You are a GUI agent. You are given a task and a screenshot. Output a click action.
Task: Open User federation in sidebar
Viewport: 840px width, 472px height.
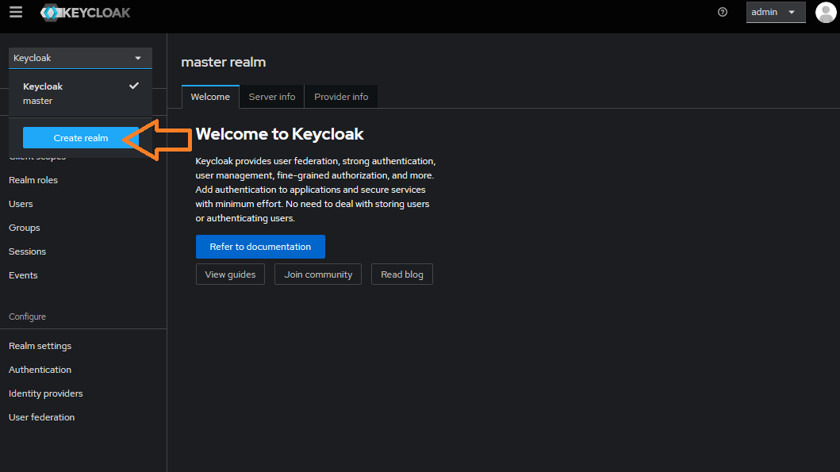(x=42, y=417)
